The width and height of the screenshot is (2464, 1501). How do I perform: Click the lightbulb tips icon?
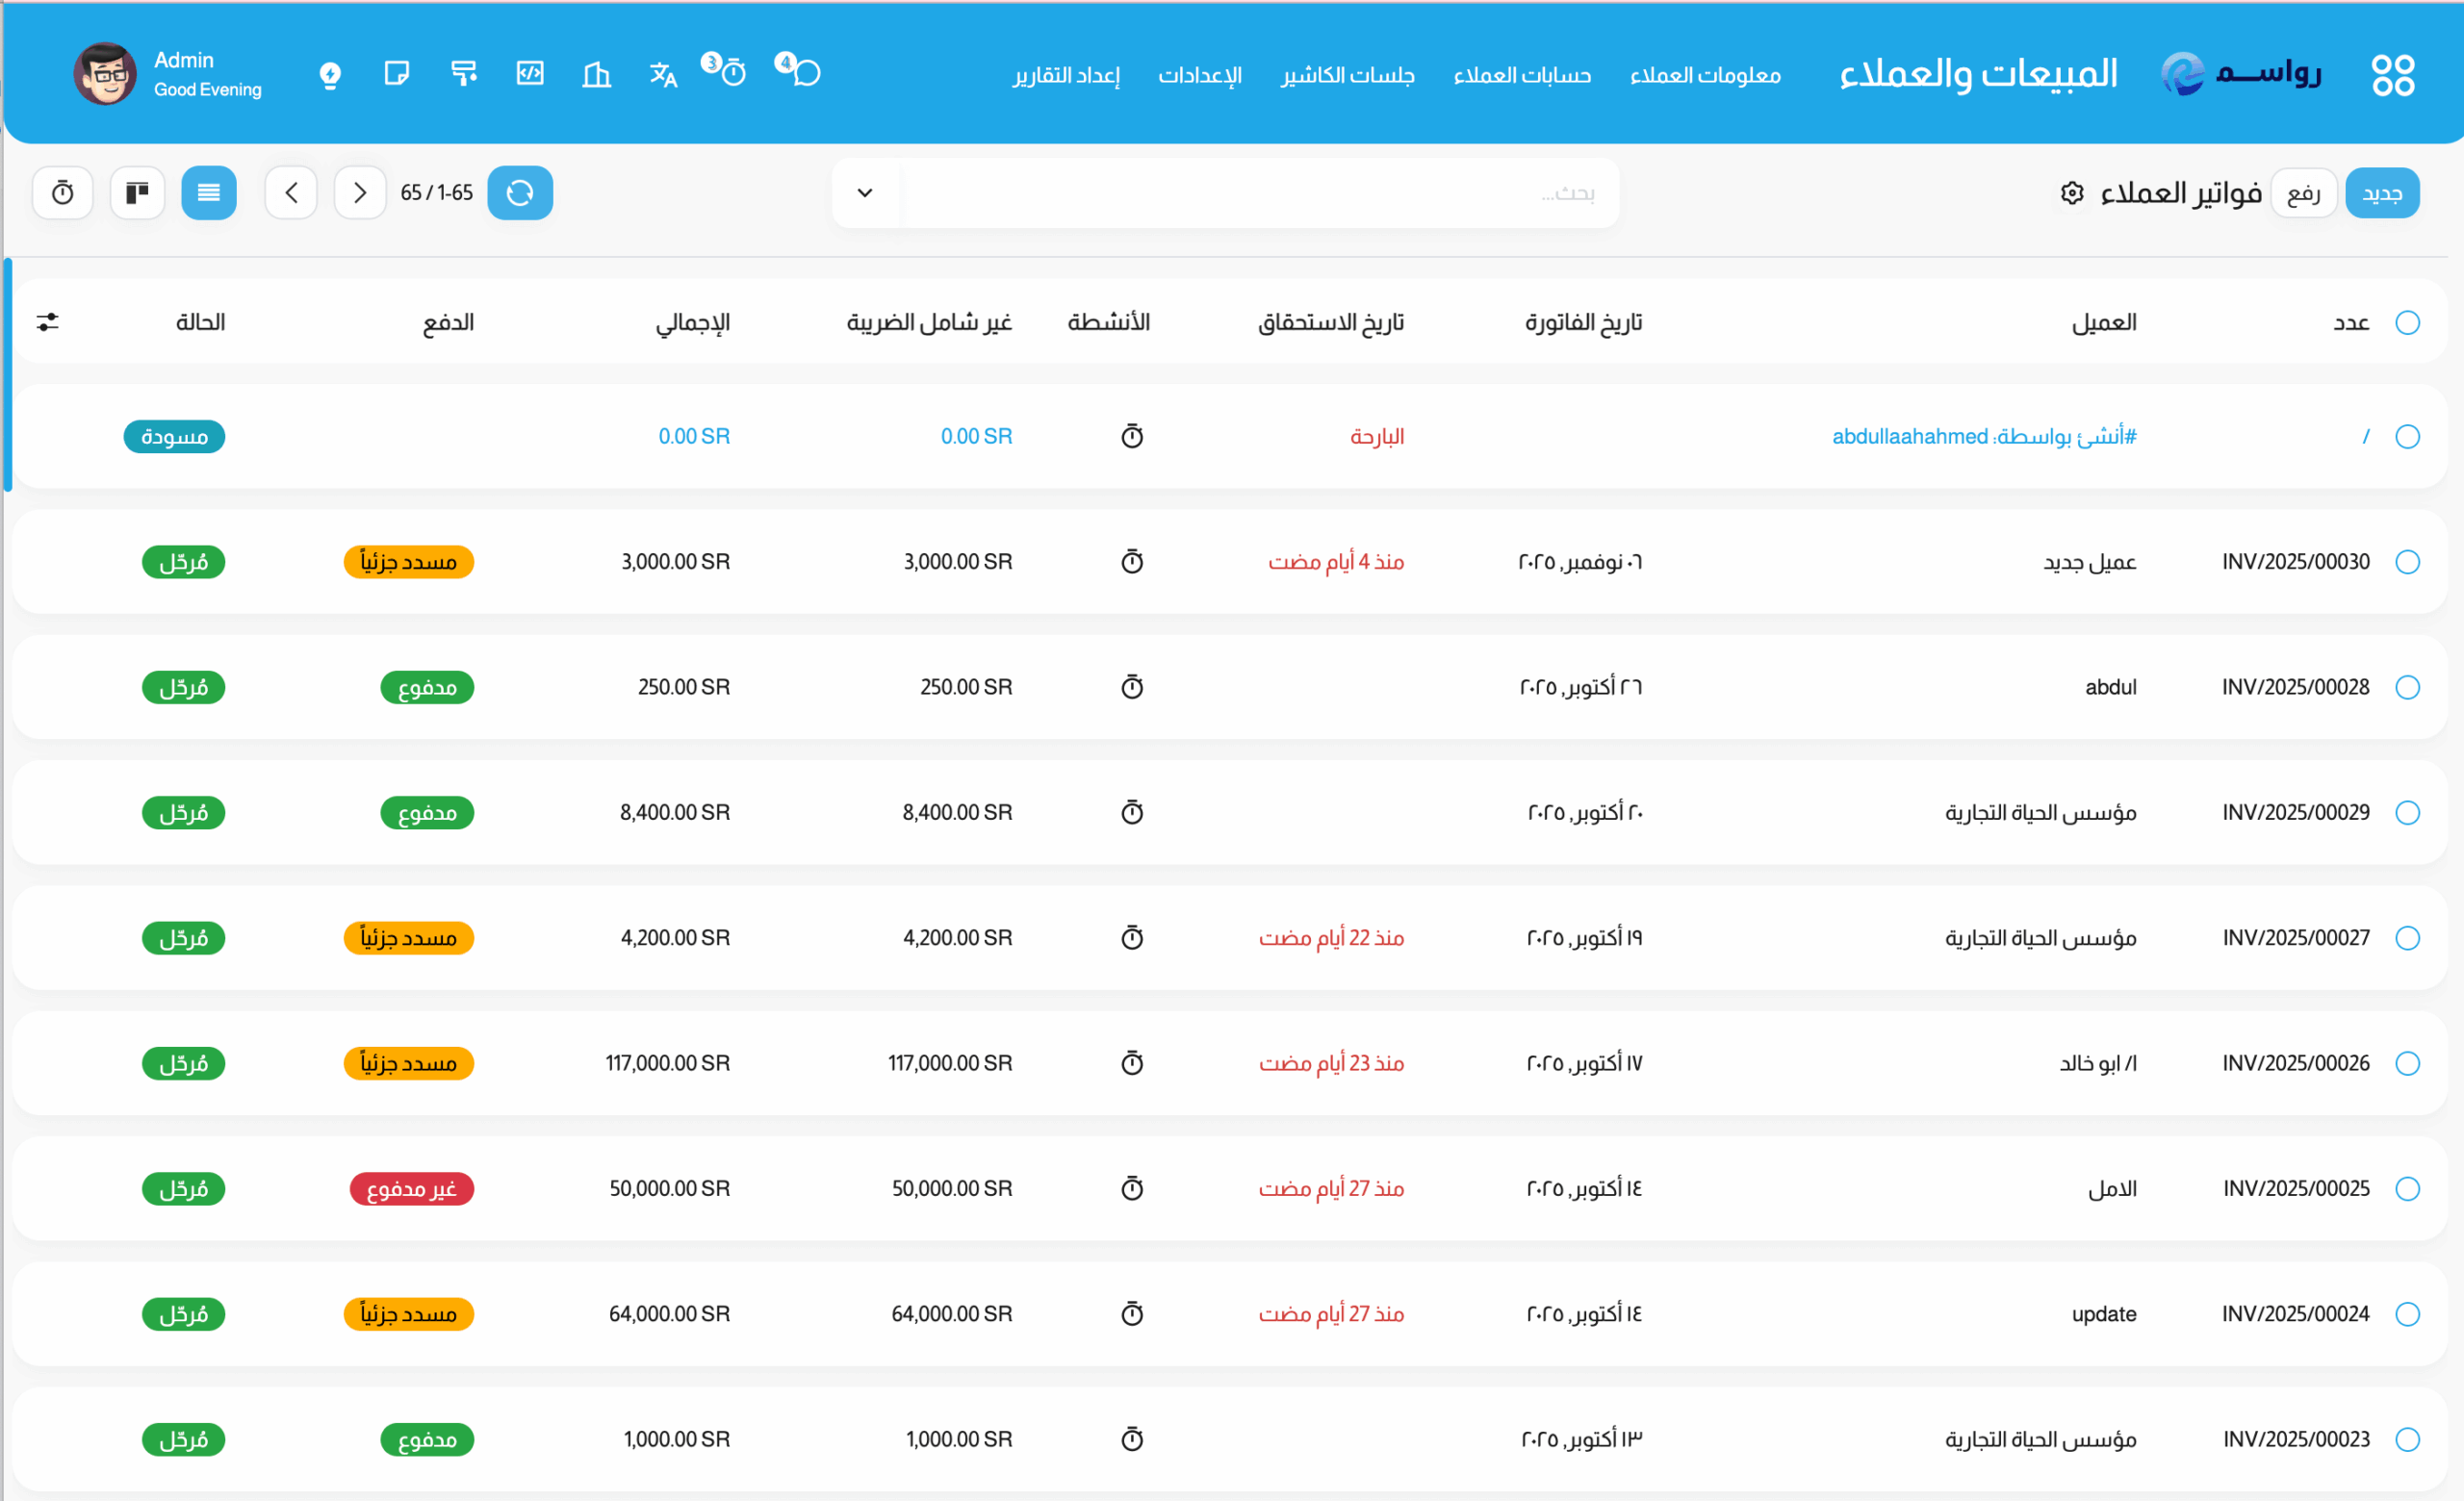coord(330,74)
